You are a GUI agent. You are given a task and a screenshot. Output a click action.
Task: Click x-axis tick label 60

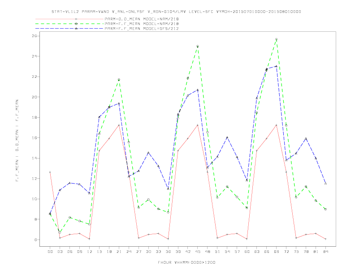click(x=247, y=252)
